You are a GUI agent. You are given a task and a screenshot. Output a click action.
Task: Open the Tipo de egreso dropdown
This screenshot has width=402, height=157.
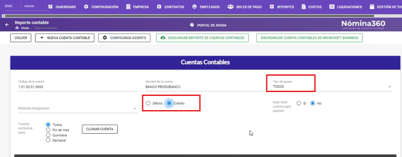point(332,86)
